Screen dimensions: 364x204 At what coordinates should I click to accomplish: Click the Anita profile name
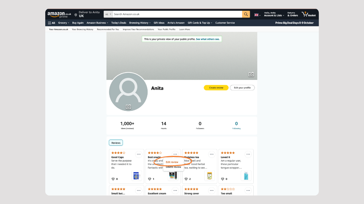click(x=157, y=88)
